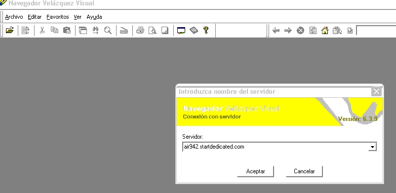Click the page setup icon
The height and width of the screenshot is (193, 396).
(x=164, y=30)
